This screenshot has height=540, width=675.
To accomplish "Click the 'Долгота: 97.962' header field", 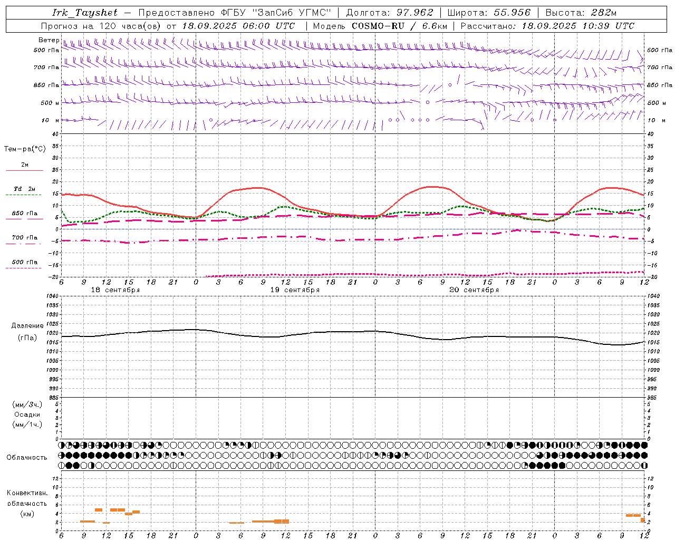I will (390, 13).
